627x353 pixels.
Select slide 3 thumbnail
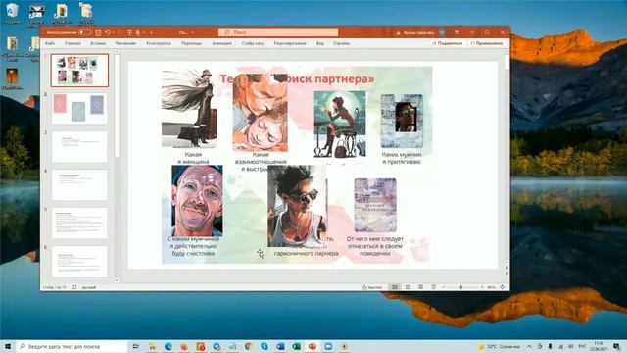pos(79,146)
